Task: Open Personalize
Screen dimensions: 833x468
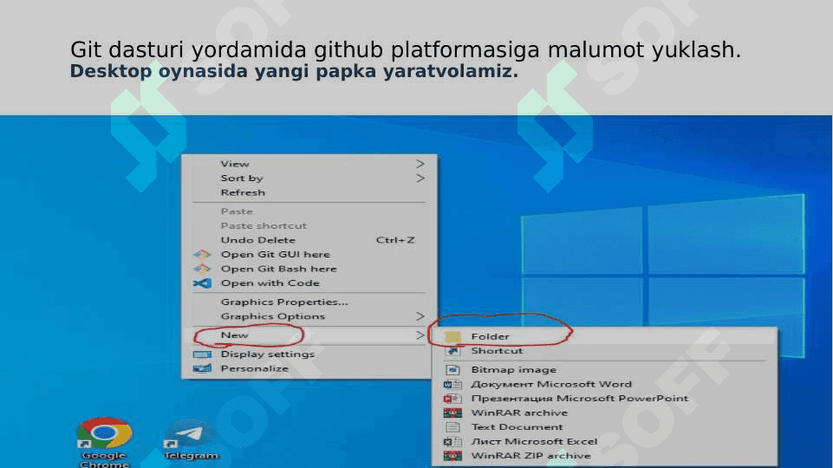Action: coord(309,368)
